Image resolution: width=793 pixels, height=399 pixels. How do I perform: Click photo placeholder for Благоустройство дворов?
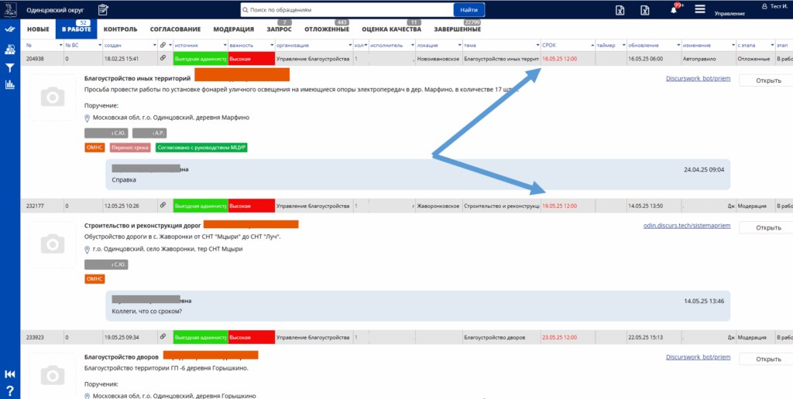(53, 375)
